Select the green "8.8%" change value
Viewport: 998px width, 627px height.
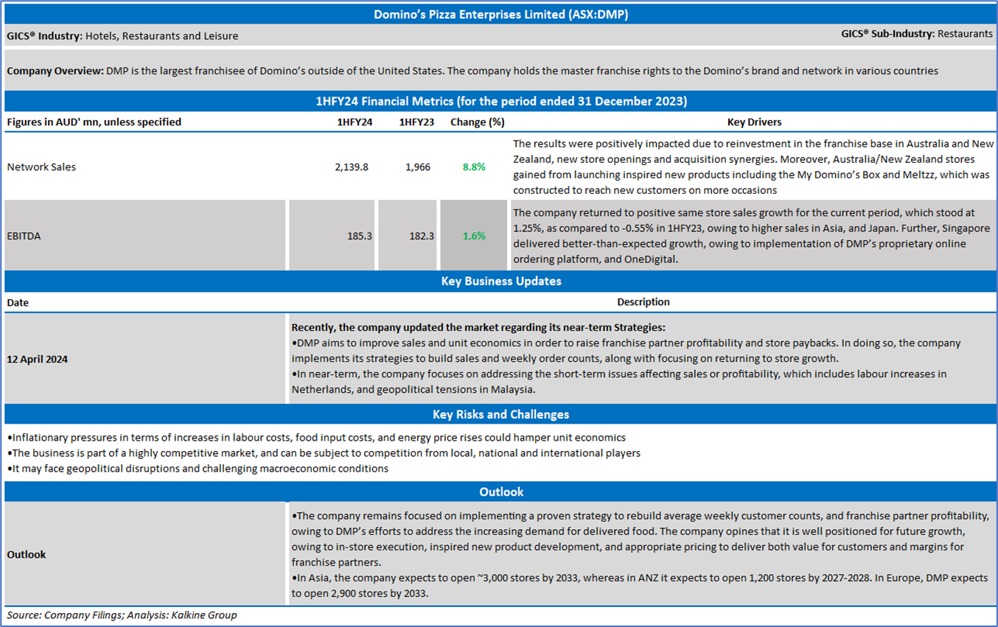(x=474, y=167)
